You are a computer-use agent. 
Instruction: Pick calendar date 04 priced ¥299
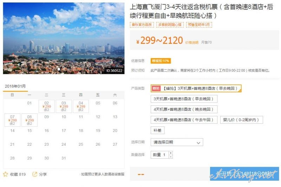point(81,106)
